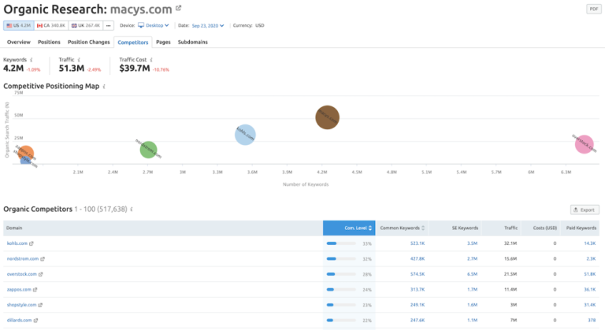Open the Sep 23, 2020 date dropdown
The height and width of the screenshot is (330, 605).
click(208, 25)
